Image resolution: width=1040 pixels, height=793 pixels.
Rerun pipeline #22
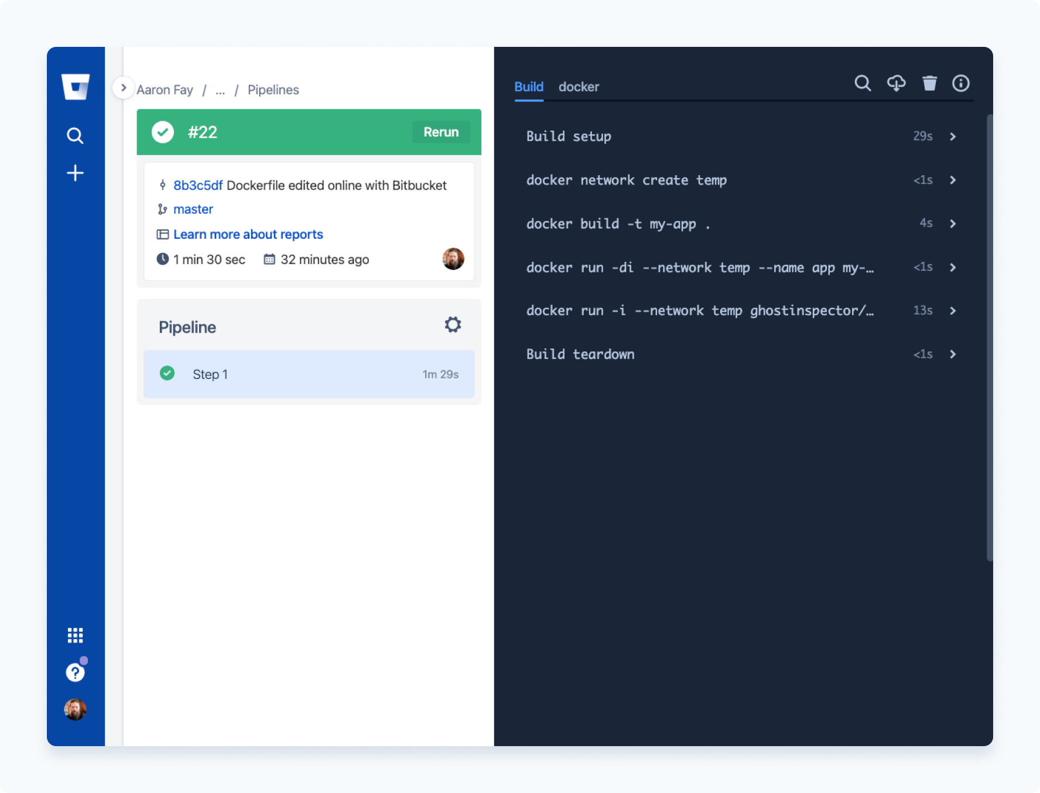pyautogui.click(x=441, y=132)
